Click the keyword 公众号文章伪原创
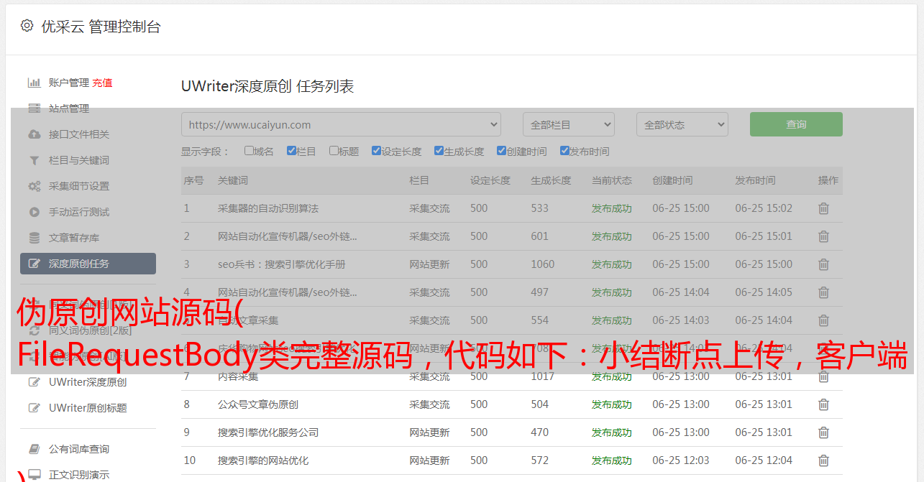The image size is (924, 482). tap(258, 404)
